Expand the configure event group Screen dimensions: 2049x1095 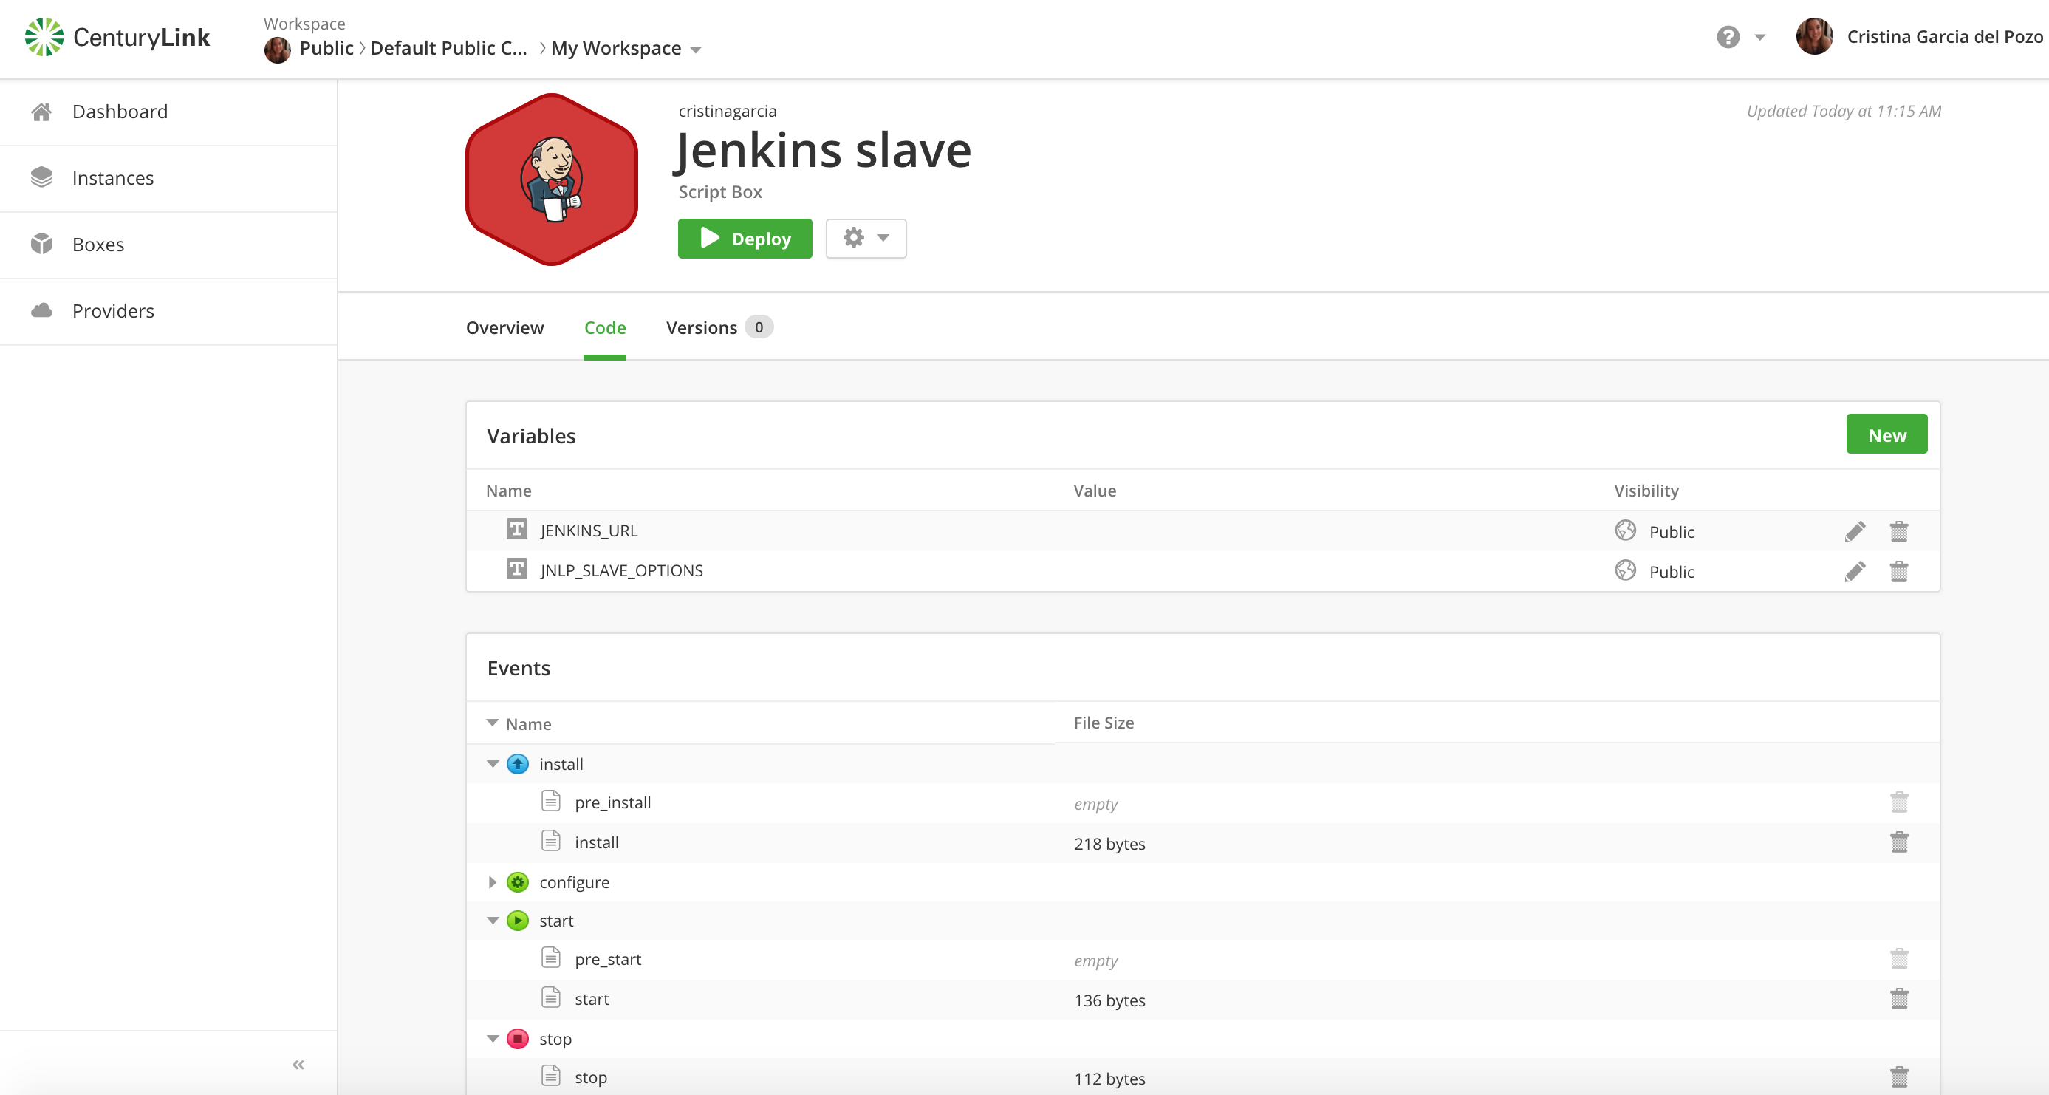click(x=493, y=881)
